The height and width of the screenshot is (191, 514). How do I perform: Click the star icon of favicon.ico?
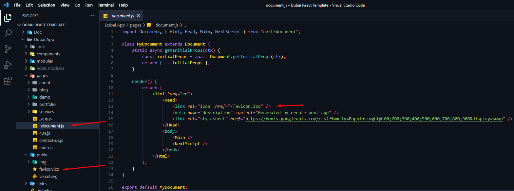point(35,169)
